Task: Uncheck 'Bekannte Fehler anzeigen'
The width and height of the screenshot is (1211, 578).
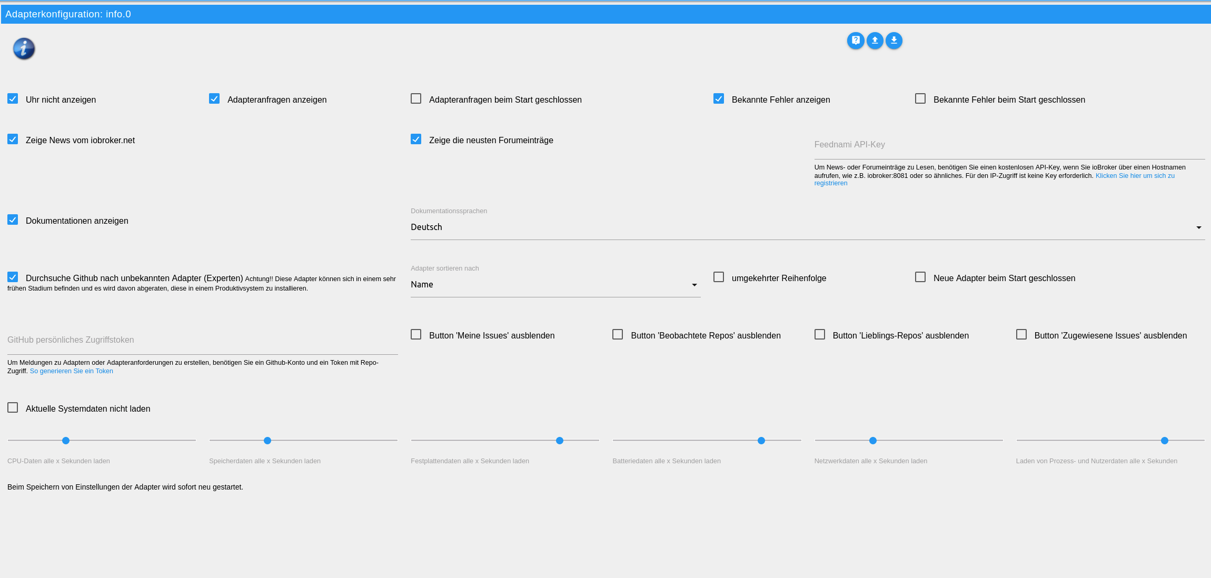Action: pos(719,98)
